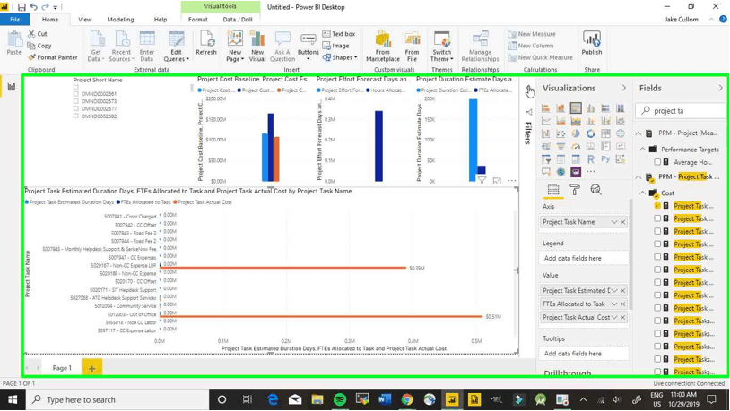
Task: Click Manage Relationships
Action: (480, 46)
